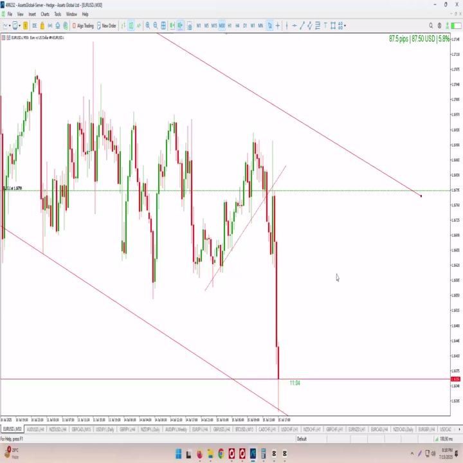Image resolution: width=463 pixels, height=463 pixels.
Task: Open the Charts menu
Action: tap(45, 14)
